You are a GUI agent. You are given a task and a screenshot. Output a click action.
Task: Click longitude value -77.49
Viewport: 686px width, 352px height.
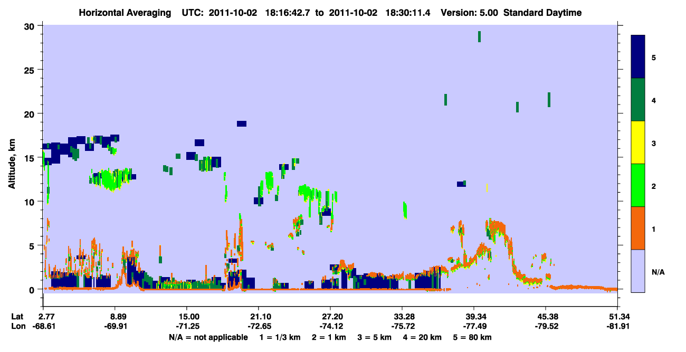tap(474, 326)
